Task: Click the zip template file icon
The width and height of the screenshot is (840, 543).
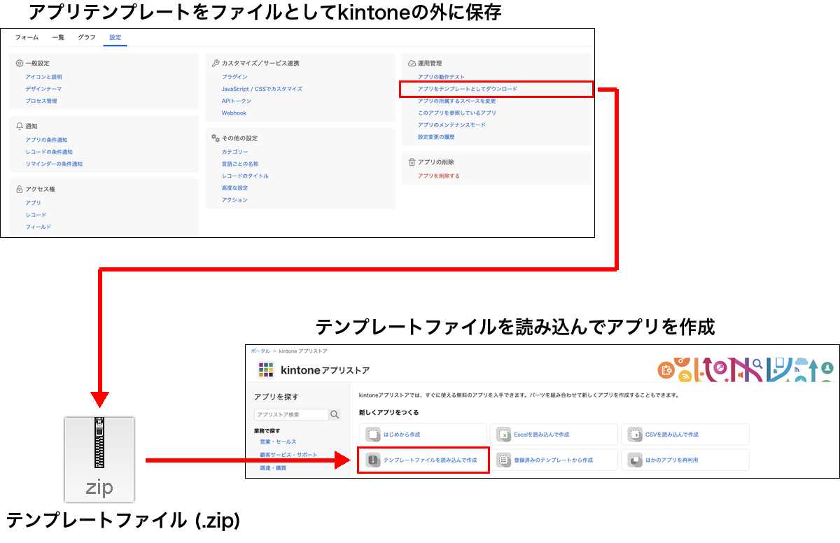Action: (99, 459)
